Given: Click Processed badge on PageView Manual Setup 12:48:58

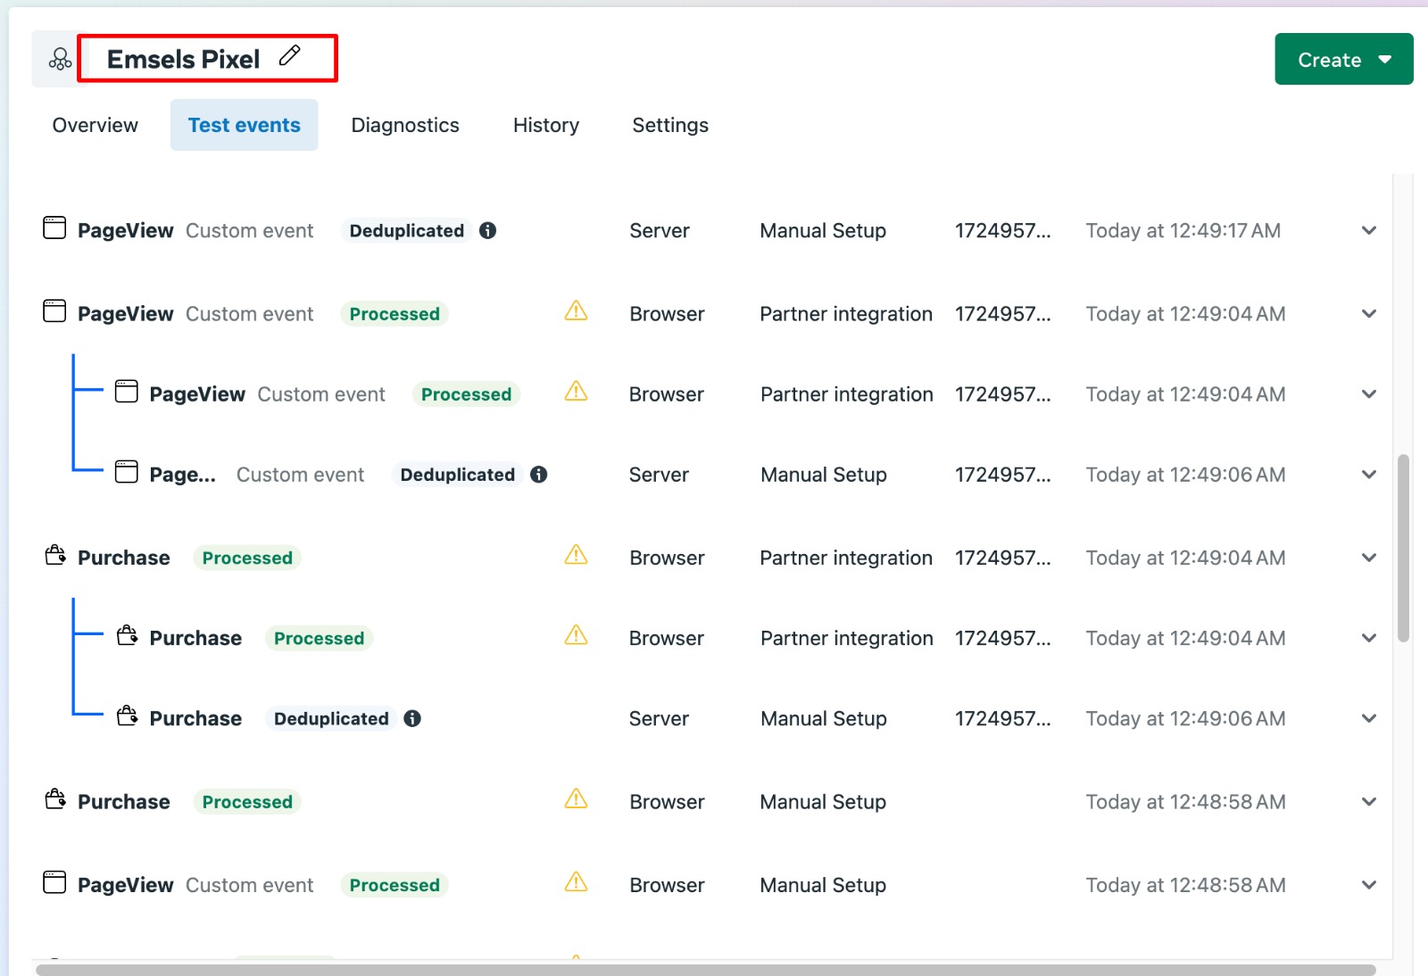Looking at the screenshot, I should (x=394, y=885).
